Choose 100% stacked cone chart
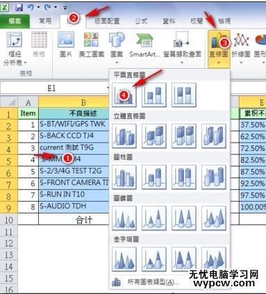This screenshot has width=266, height=294. tap(184, 218)
